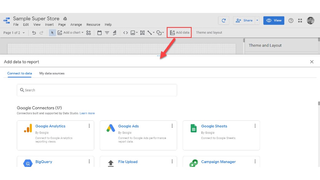Add a filter control from toolbar
320x180 pixels.
click(107, 32)
